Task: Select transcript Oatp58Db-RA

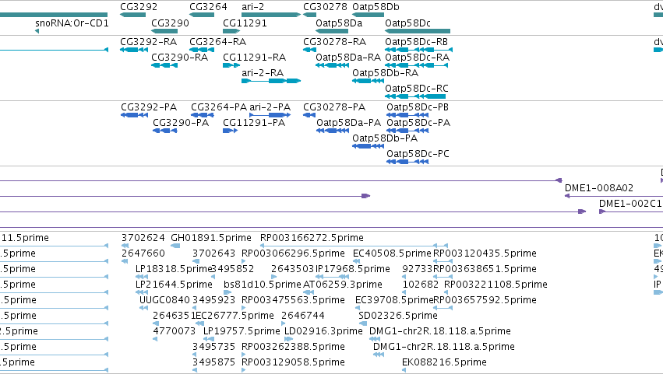Action: 385,73
